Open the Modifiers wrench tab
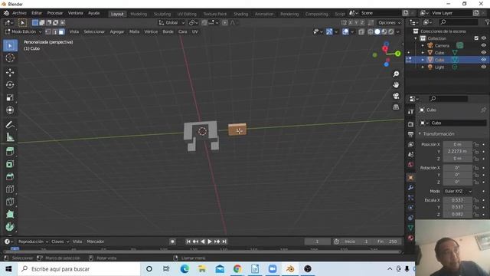Image resolution: width=490 pixels, height=276 pixels. pos(410,187)
